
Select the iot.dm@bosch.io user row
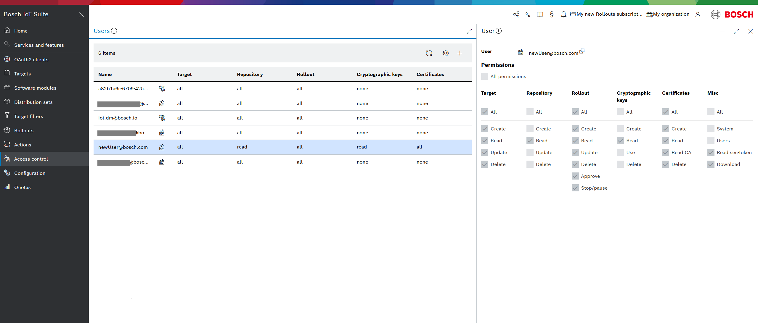click(118, 118)
